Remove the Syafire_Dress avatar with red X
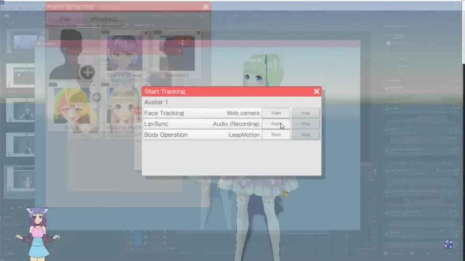Image resolution: width=465 pixels, height=261 pixels. click(146, 32)
